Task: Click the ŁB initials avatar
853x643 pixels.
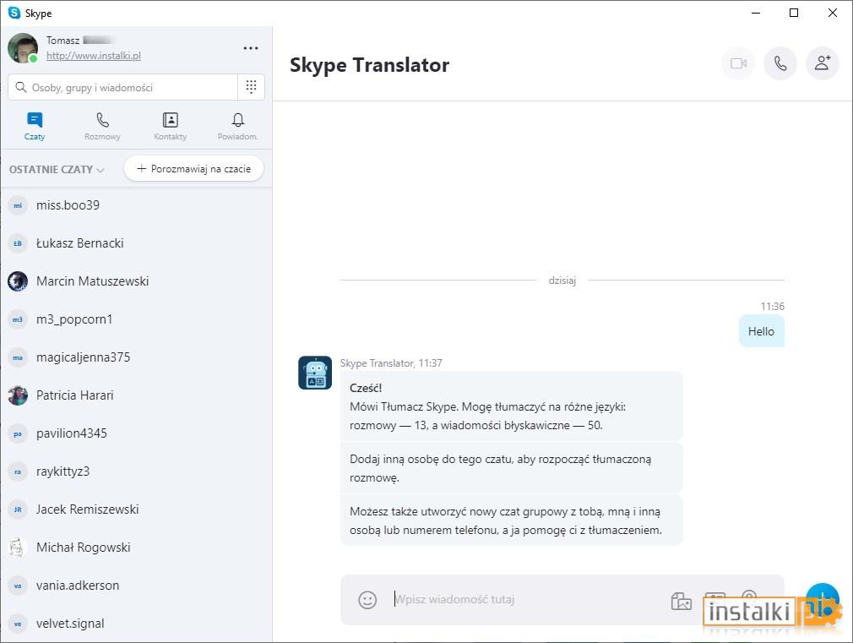Action: pos(18,243)
